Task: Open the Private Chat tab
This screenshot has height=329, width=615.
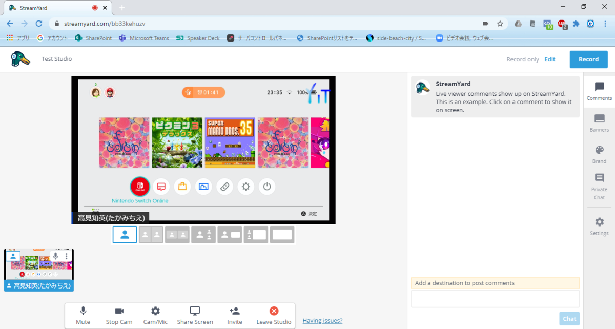Action: [x=599, y=187]
